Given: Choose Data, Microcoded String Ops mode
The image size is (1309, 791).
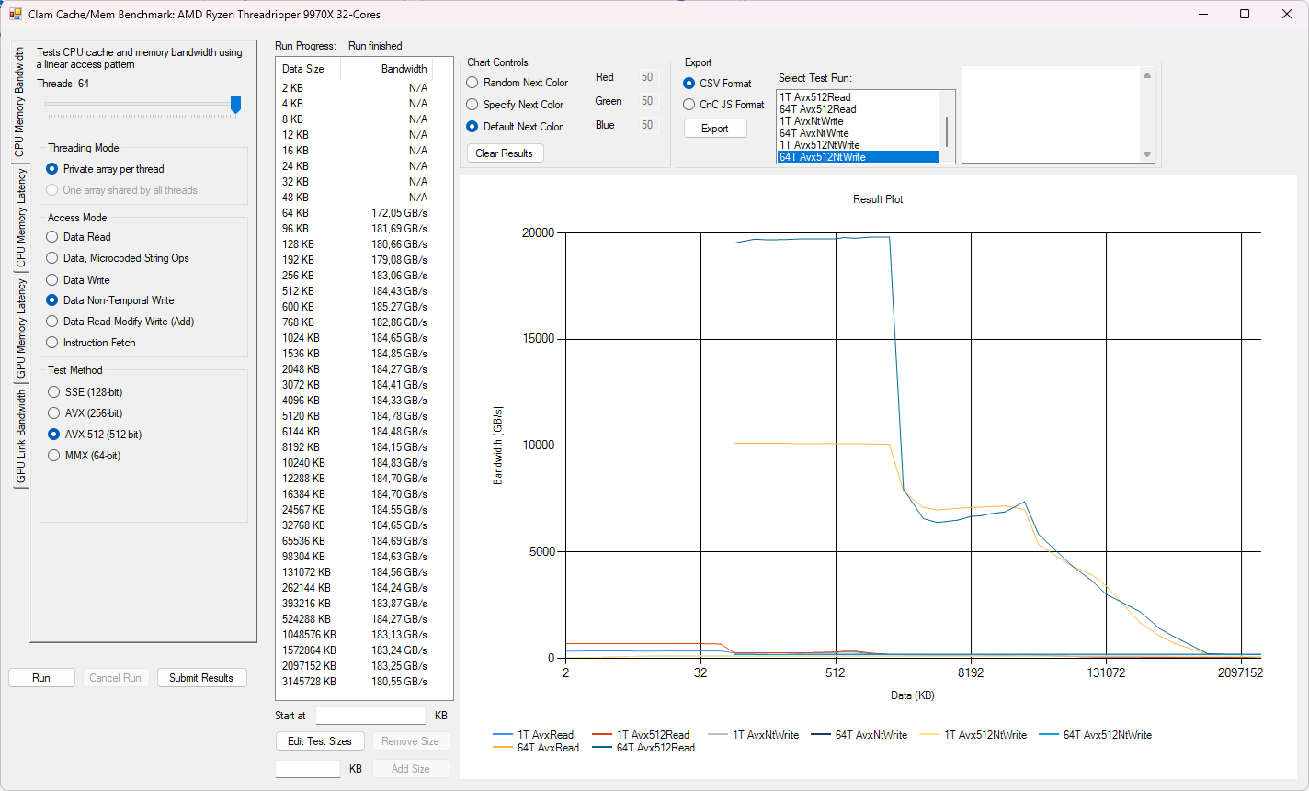Looking at the screenshot, I should pos(118,258).
